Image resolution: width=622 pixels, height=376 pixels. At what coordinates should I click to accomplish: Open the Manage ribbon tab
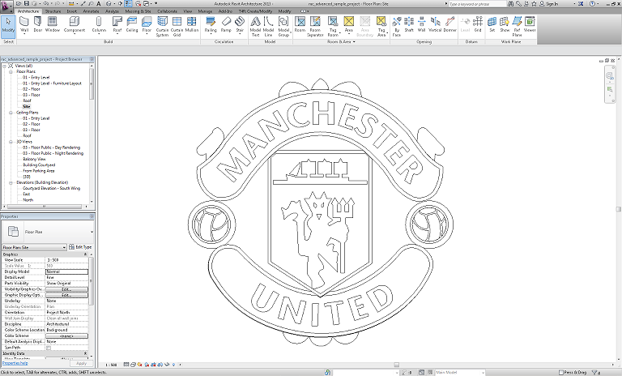205,11
